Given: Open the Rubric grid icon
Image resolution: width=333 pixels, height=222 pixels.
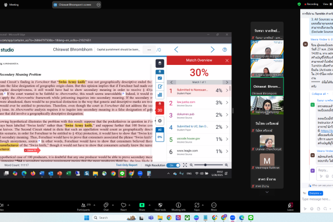Looking at the screenshot, I should coord(160,95).
